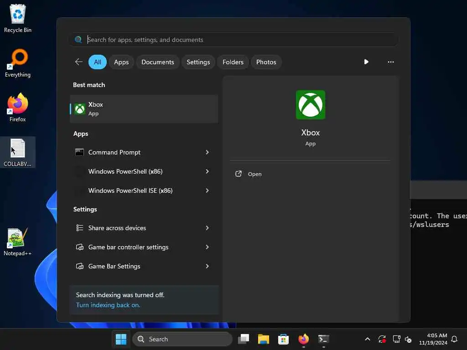Open the Recycle Bin desktop icon
Image resolution: width=467 pixels, height=350 pixels.
18,18
